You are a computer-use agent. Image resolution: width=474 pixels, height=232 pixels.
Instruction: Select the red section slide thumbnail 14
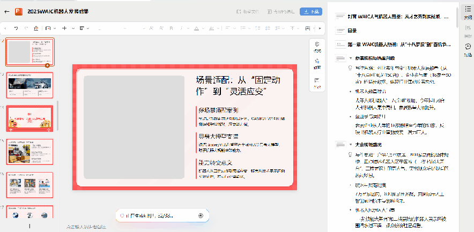(x=29, y=118)
